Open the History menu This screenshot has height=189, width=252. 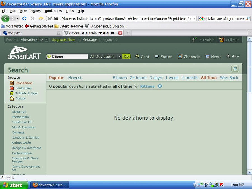[x=36, y=11]
